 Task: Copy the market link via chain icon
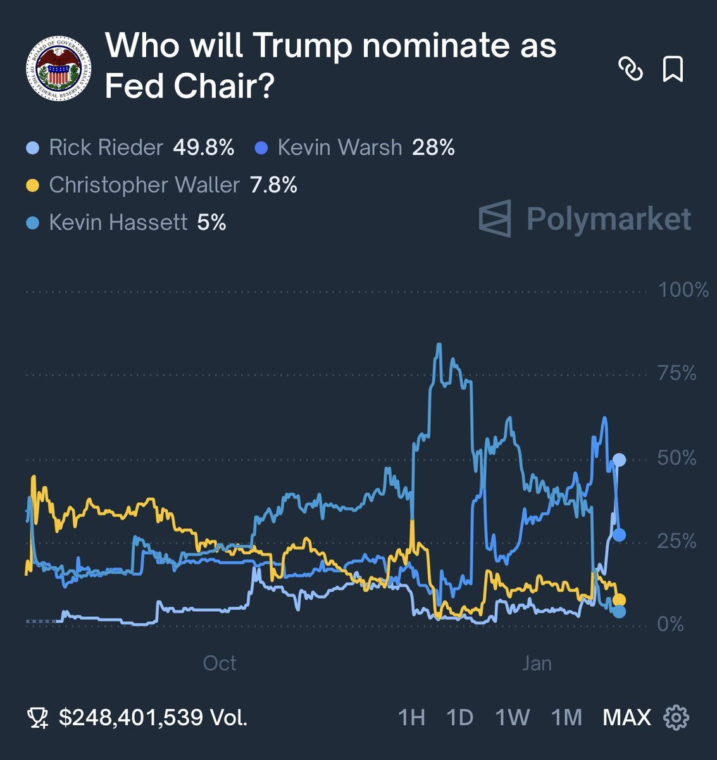click(630, 69)
